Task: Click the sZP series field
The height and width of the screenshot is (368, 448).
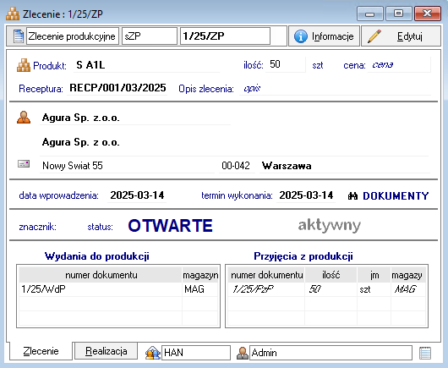Action: 150,36
